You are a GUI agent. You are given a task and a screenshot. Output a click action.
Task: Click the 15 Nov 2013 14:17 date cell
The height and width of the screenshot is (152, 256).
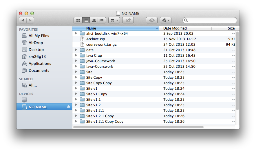click(180, 39)
